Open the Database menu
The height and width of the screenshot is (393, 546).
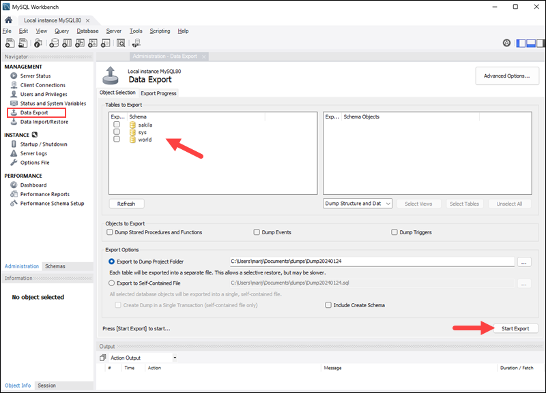87,31
